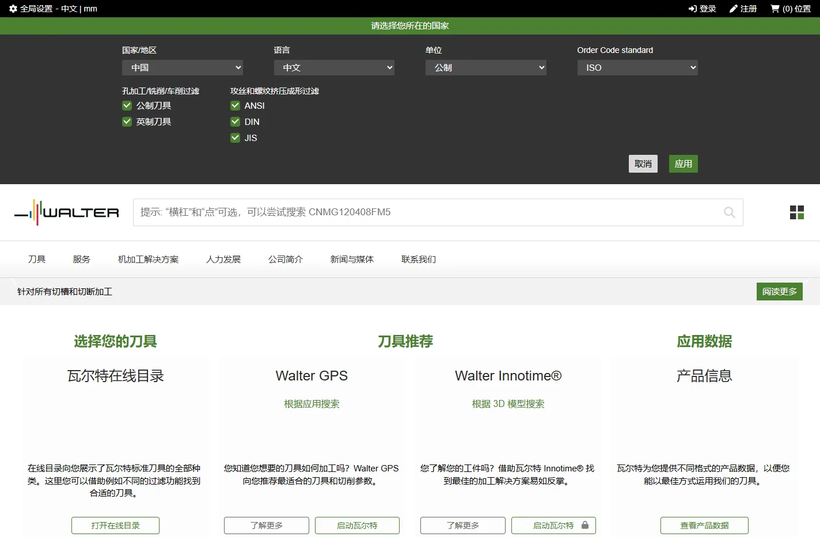This screenshot has width=820, height=537.
Task: Open the 联系我们 menu
Action: (x=419, y=259)
